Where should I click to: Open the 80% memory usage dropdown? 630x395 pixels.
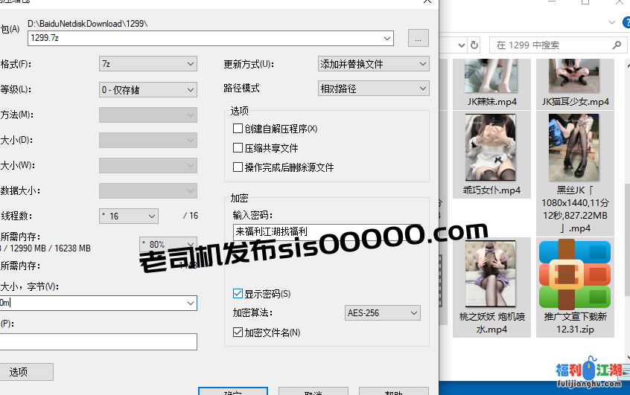168,243
